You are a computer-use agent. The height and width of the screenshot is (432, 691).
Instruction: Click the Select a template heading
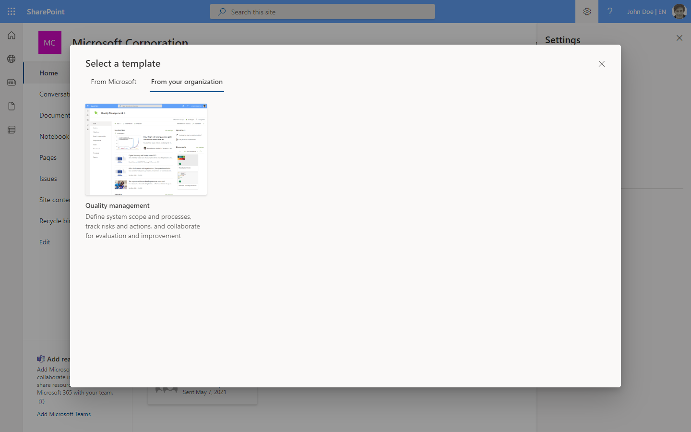pos(123,63)
